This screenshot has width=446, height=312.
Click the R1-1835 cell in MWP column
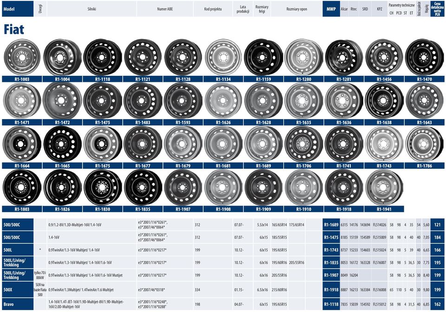(x=331, y=262)
